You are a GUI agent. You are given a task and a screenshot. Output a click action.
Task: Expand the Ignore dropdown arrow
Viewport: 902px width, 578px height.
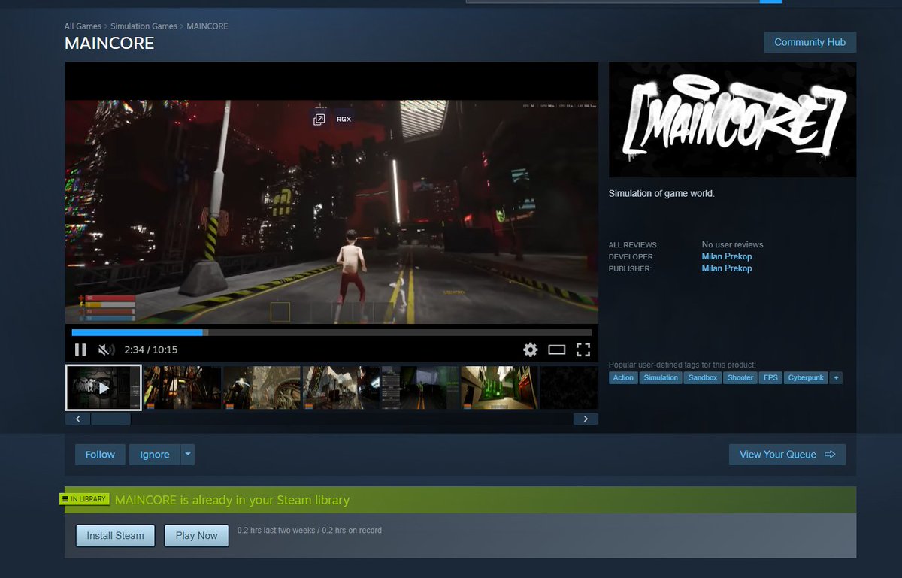tap(188, 455)
